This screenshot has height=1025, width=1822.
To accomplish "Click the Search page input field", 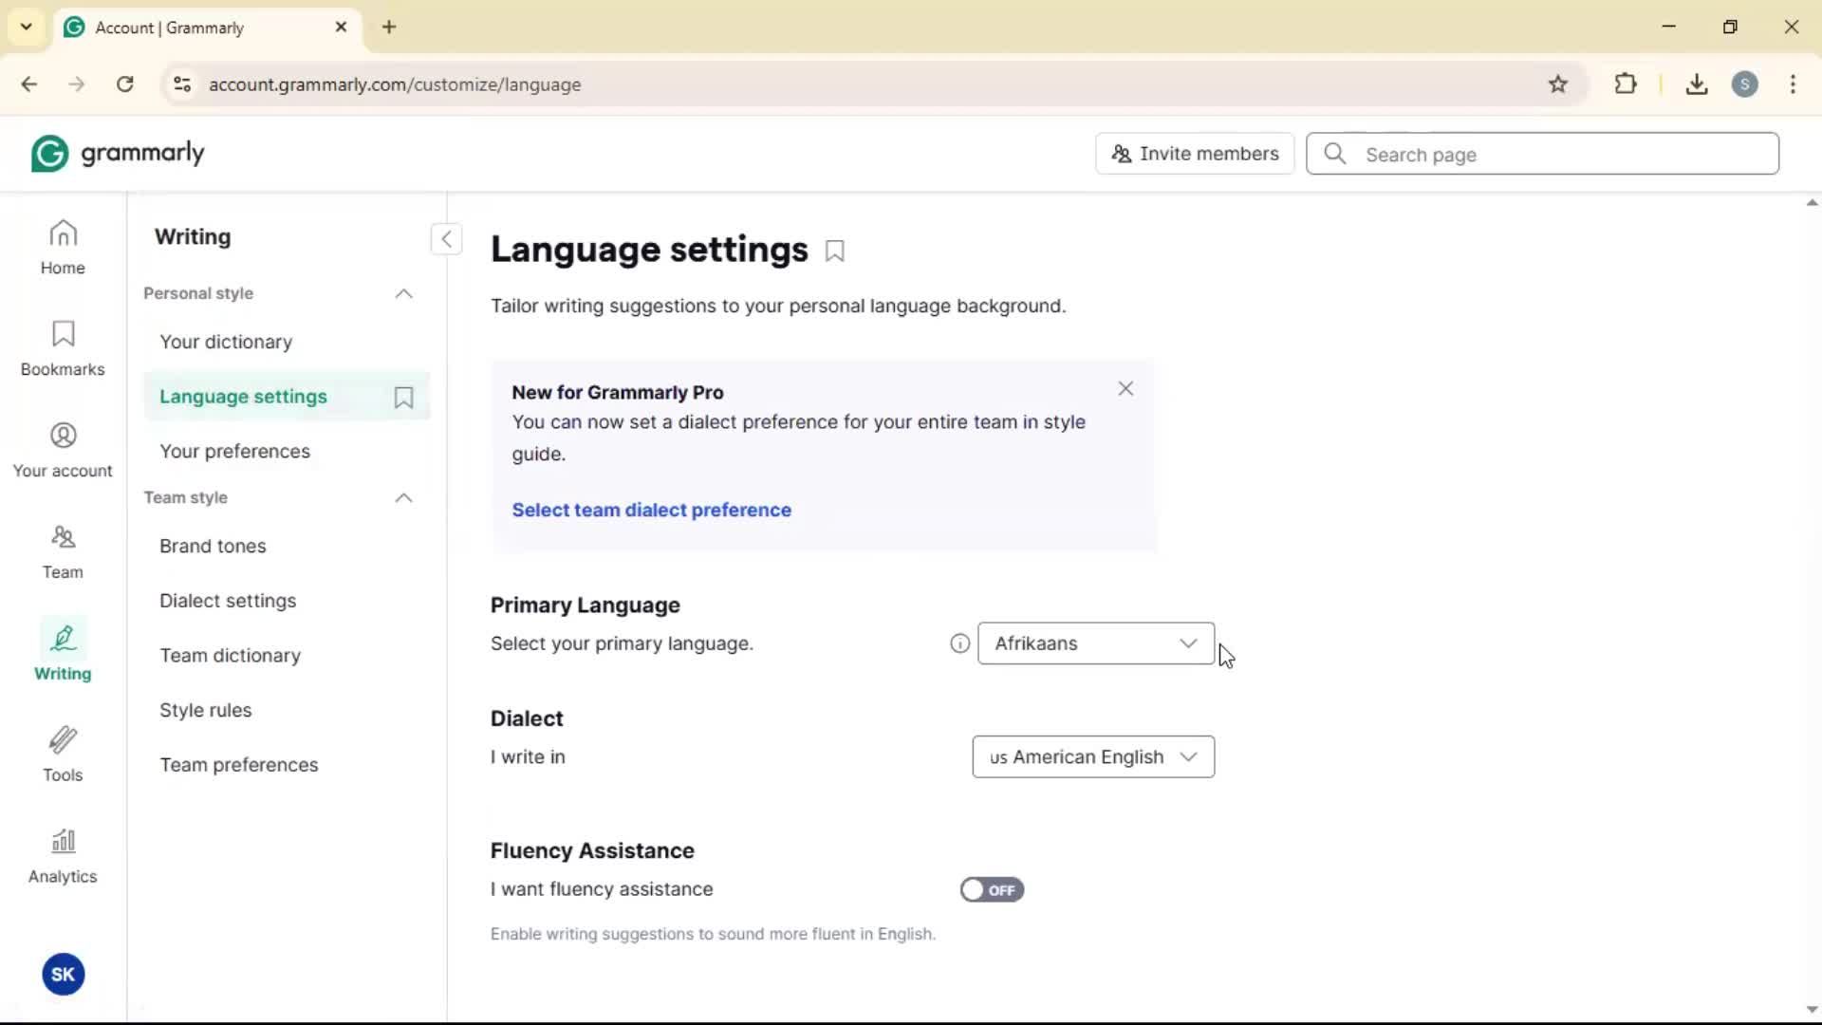I will [x=1556, y=155].
